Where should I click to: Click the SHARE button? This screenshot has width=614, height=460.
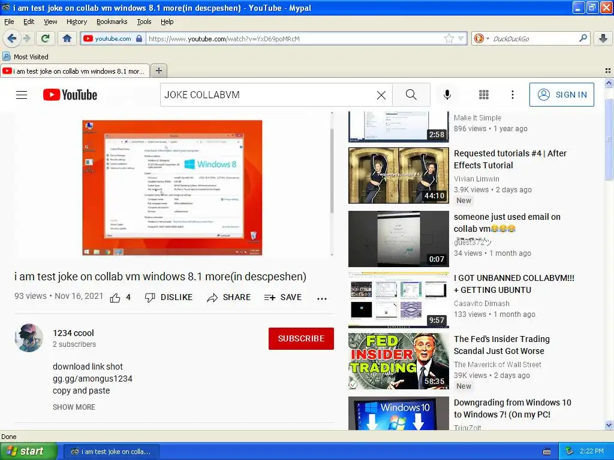228,298
